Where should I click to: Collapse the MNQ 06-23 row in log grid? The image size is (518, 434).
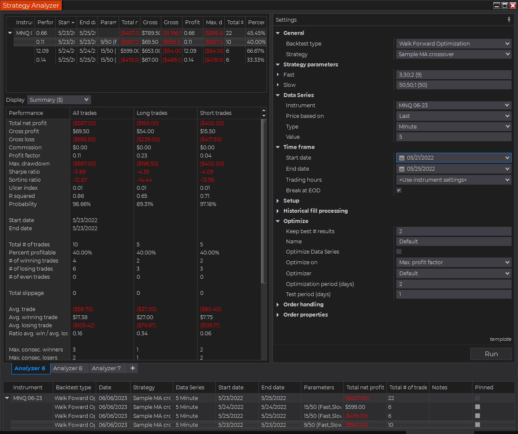[x=7, y=398]
